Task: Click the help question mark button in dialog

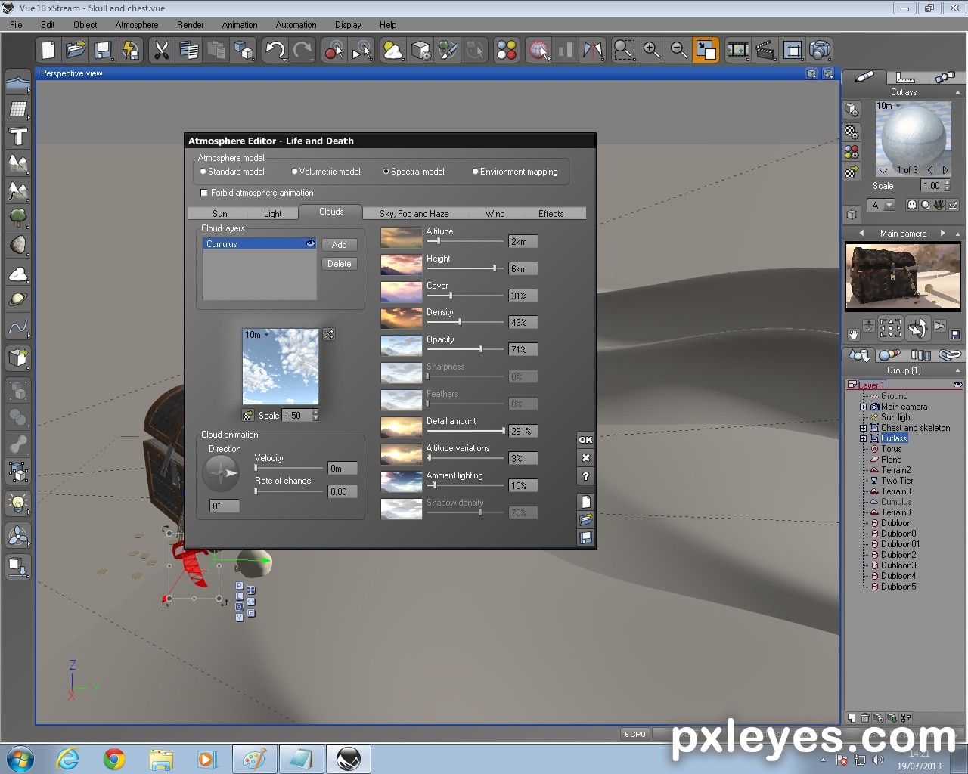Action: (x=586, y=476)
